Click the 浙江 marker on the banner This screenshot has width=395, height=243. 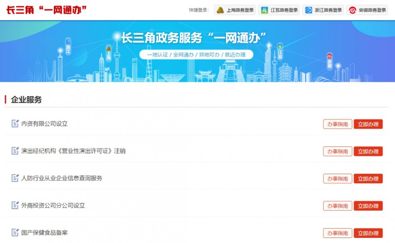click(68, 46)
